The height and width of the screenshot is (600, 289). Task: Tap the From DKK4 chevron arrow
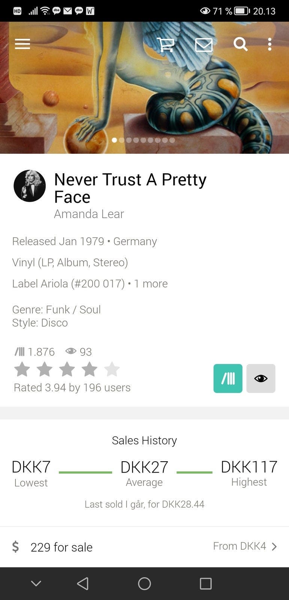tap(274, 546)
